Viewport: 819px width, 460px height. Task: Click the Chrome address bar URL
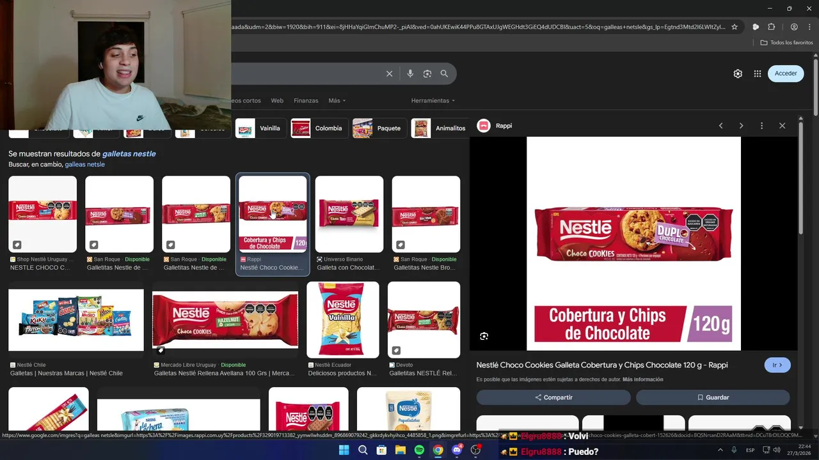point(479,27)
